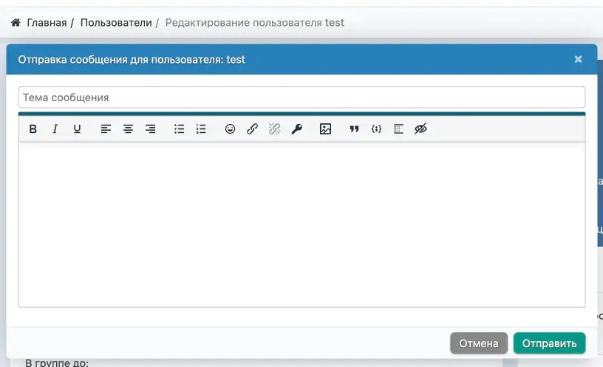This screenshot has height=367, width=603.
Task: Insert hidden text with crossed-eye icon
Action: click(420, 128)
